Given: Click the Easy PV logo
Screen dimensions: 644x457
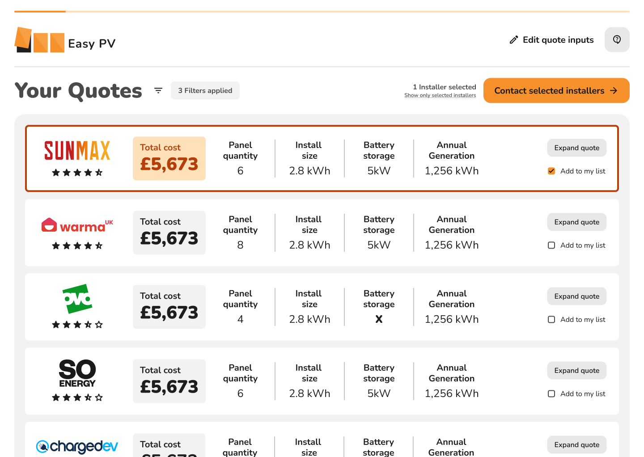Looking at the screenshot, I should click(x=65, y=40).
